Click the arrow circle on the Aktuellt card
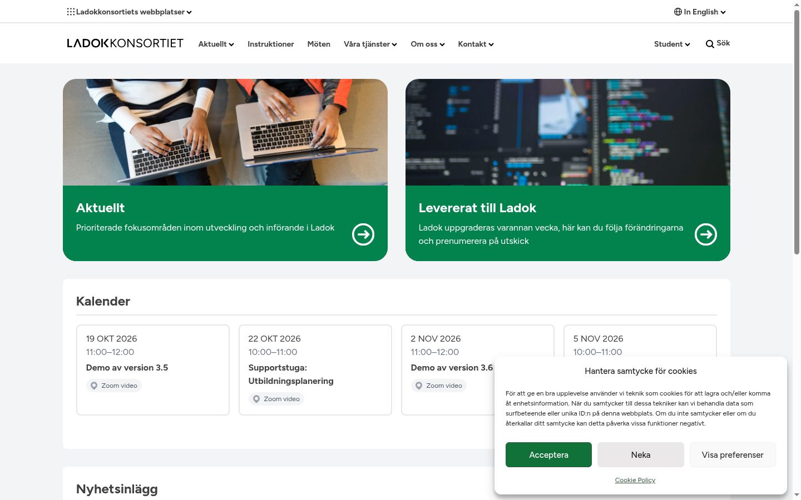The image size is (801, 500). pos(363,234)
